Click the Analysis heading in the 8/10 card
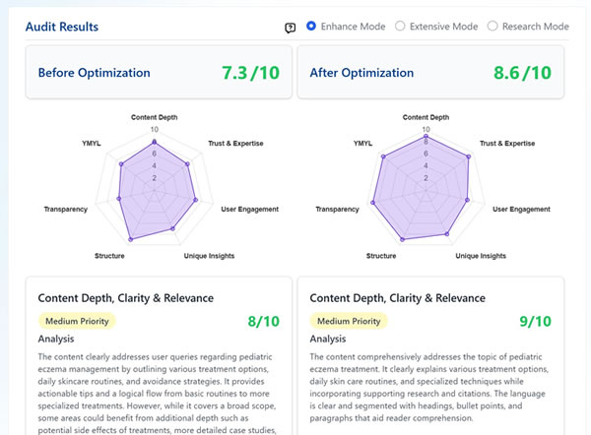This screenshot has height=435, width=591. point(56,339)
